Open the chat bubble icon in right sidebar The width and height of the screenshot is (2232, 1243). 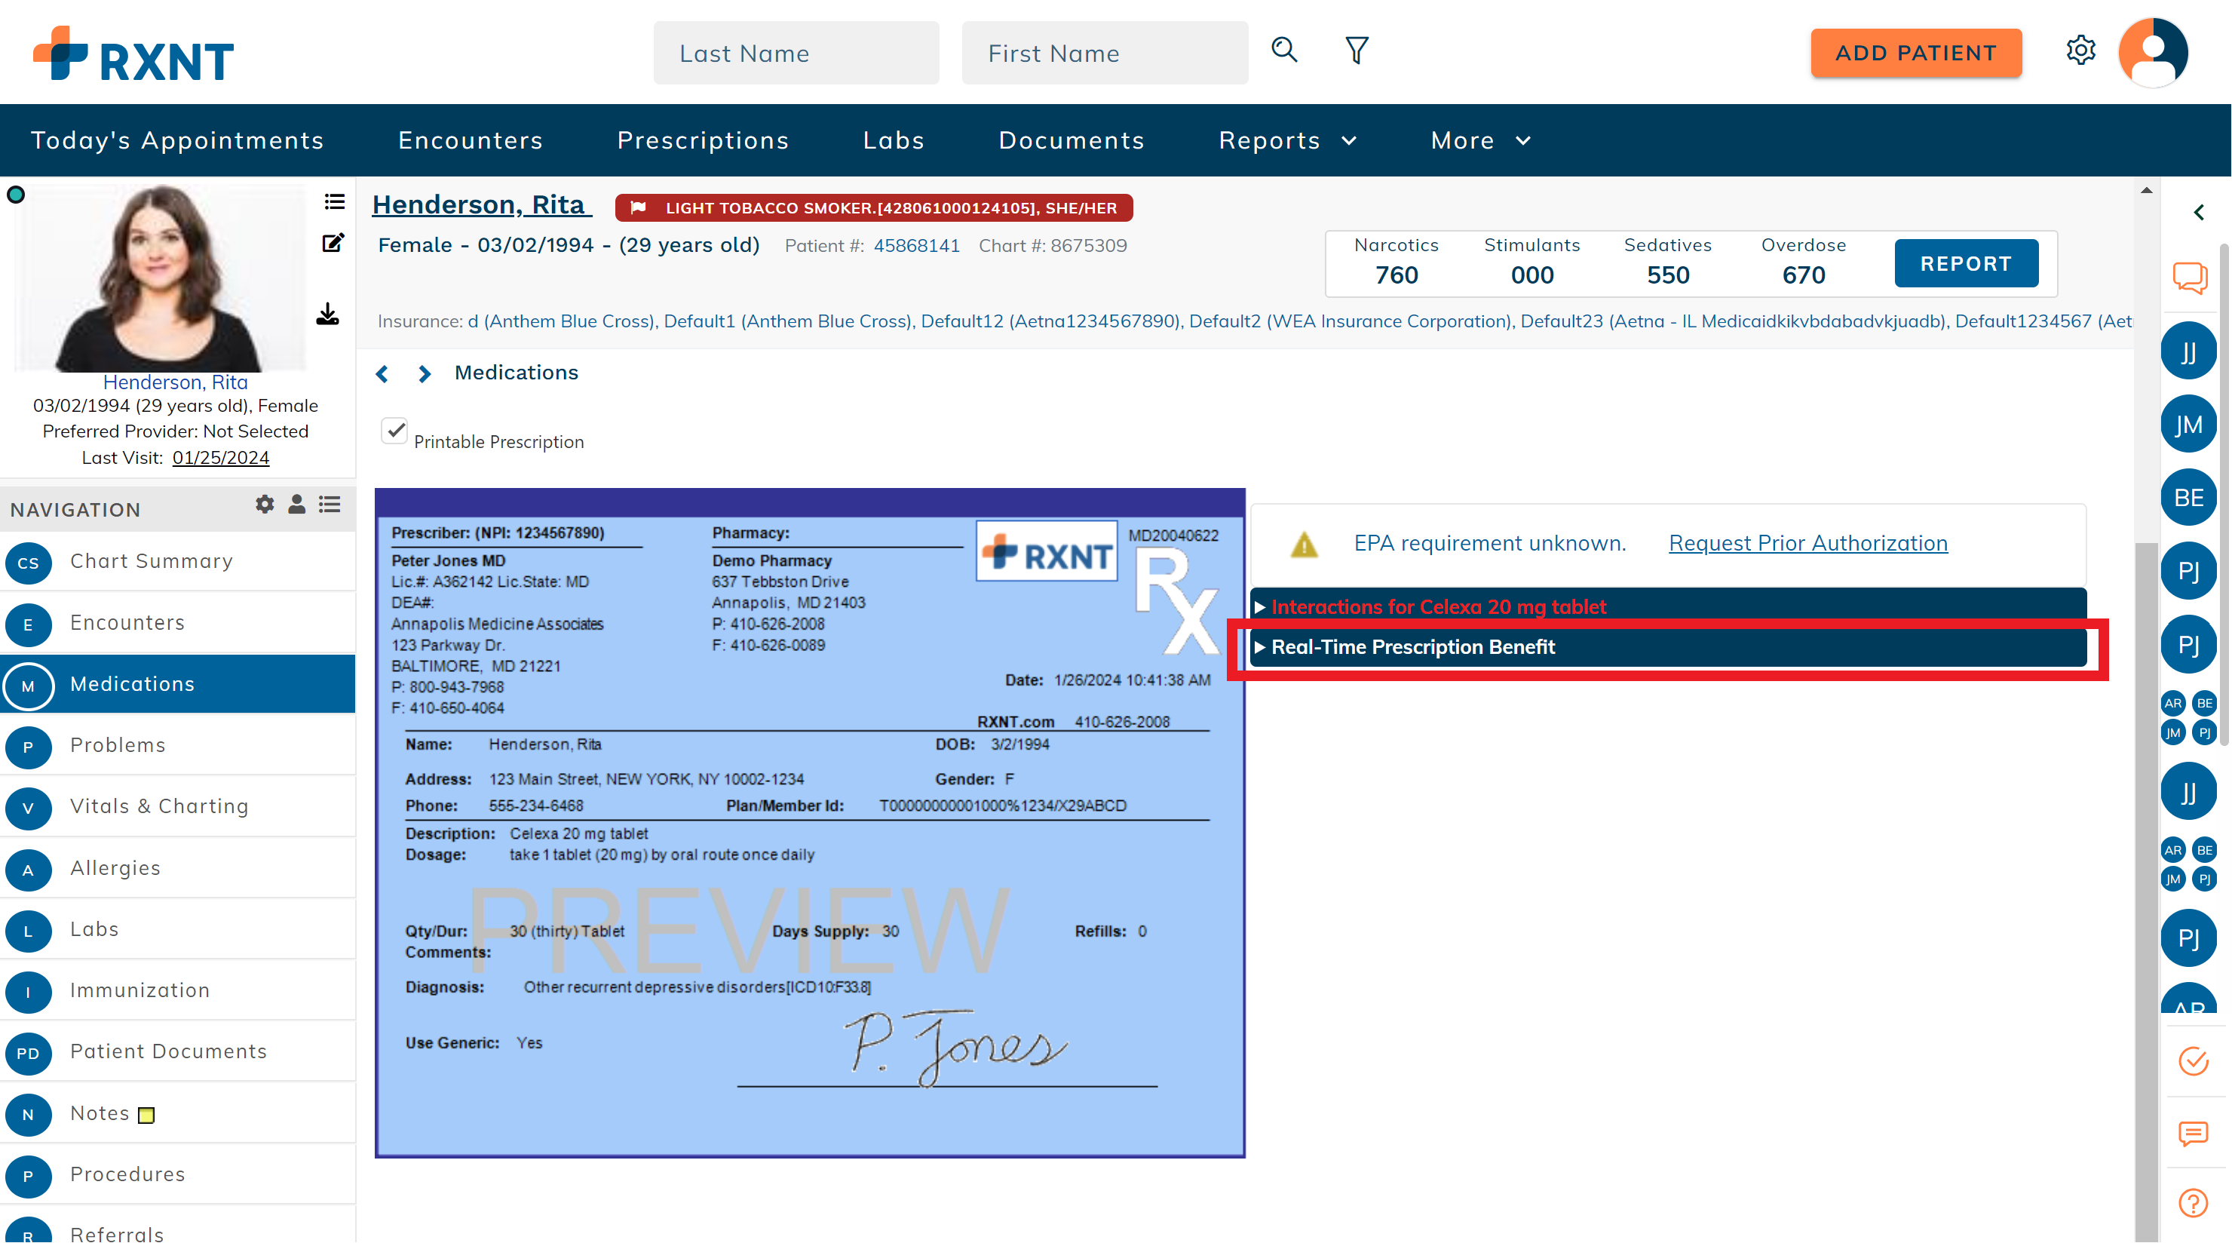(x=2191, y=278)
